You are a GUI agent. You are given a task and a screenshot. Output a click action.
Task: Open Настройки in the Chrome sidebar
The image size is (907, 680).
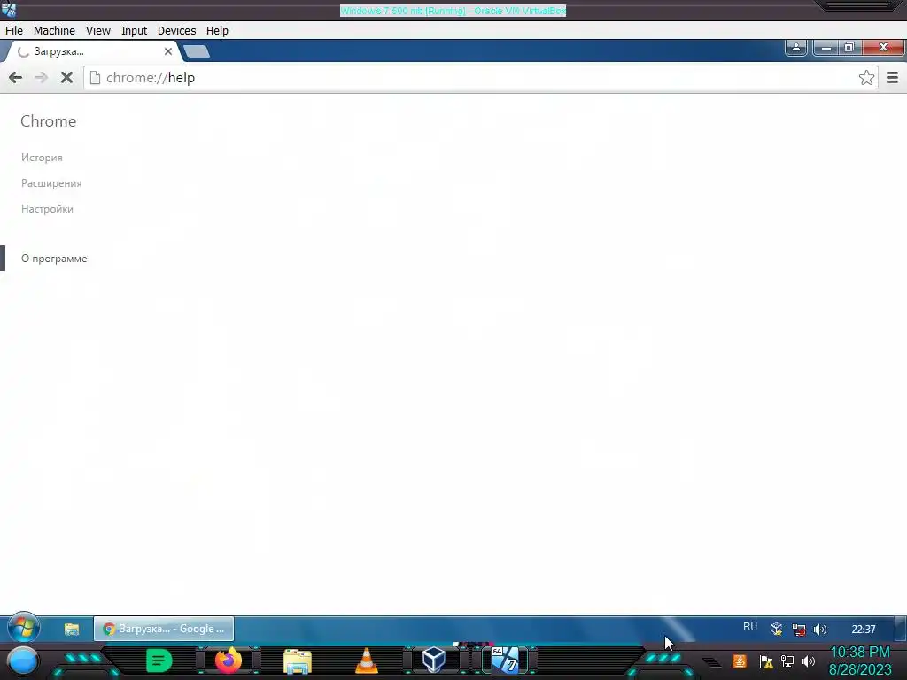click(x=48, y=209)
